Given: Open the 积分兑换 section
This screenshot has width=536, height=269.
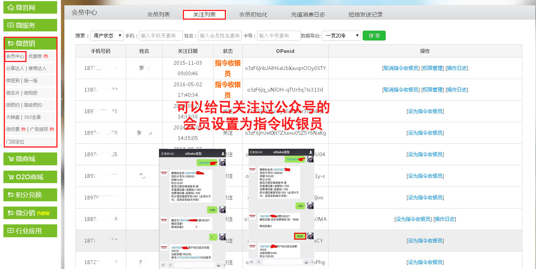Looking at the screenshot, I should coord(30,195).
